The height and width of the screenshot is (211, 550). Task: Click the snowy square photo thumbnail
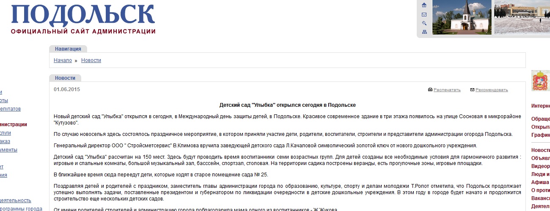(x=522, y=17)
